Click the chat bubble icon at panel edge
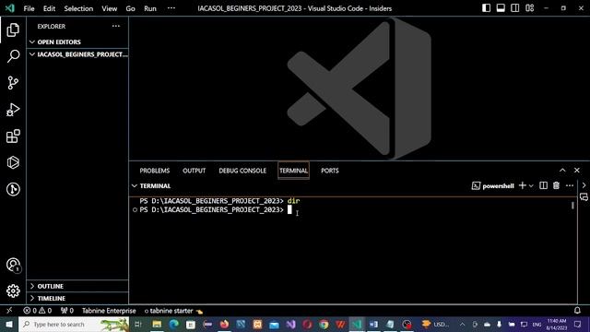The image size is (590, 332). [x=584, y=196]
